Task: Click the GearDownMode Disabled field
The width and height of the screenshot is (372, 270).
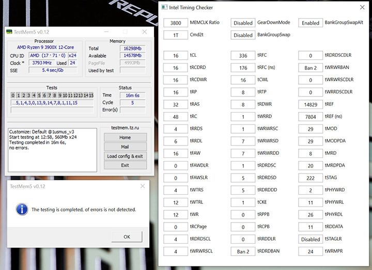Action: [243, 23]
